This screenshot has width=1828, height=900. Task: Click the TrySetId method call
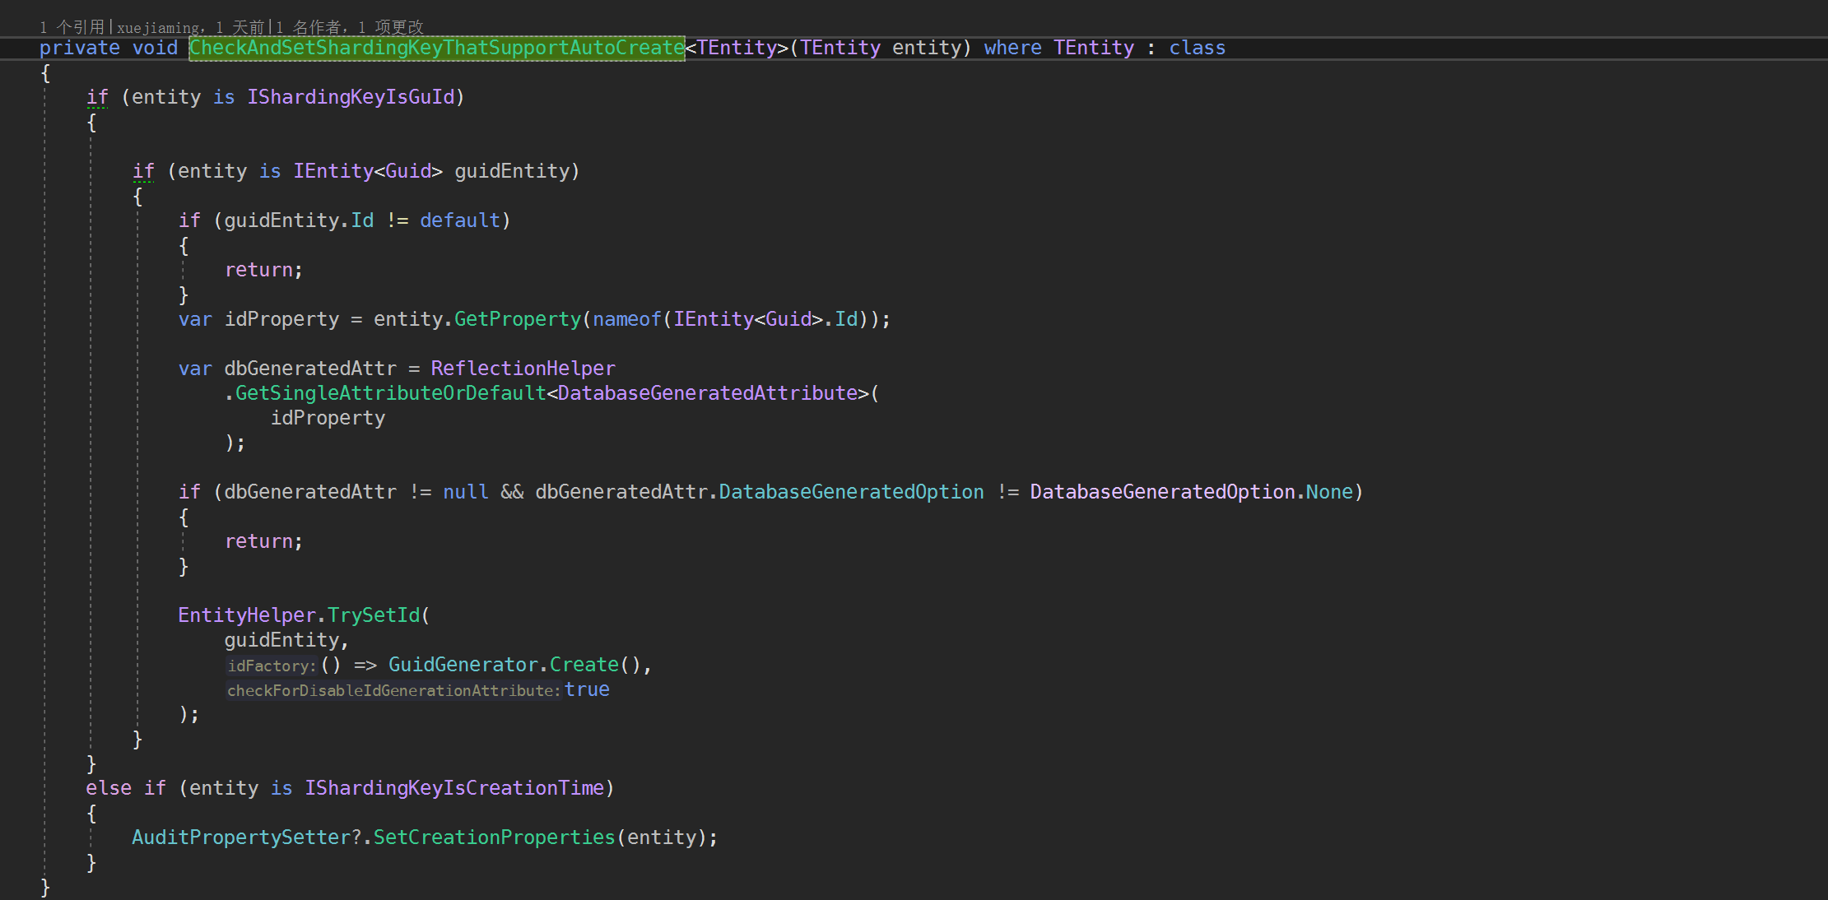pyautogui.click(x=374, y=615)
